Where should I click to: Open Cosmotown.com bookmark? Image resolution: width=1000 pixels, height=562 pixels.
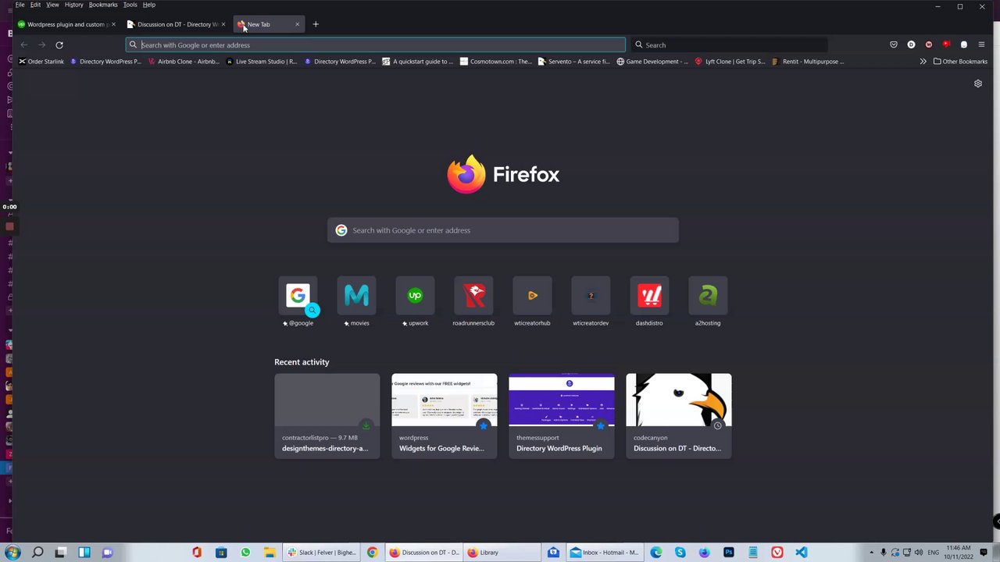(497, 61)
